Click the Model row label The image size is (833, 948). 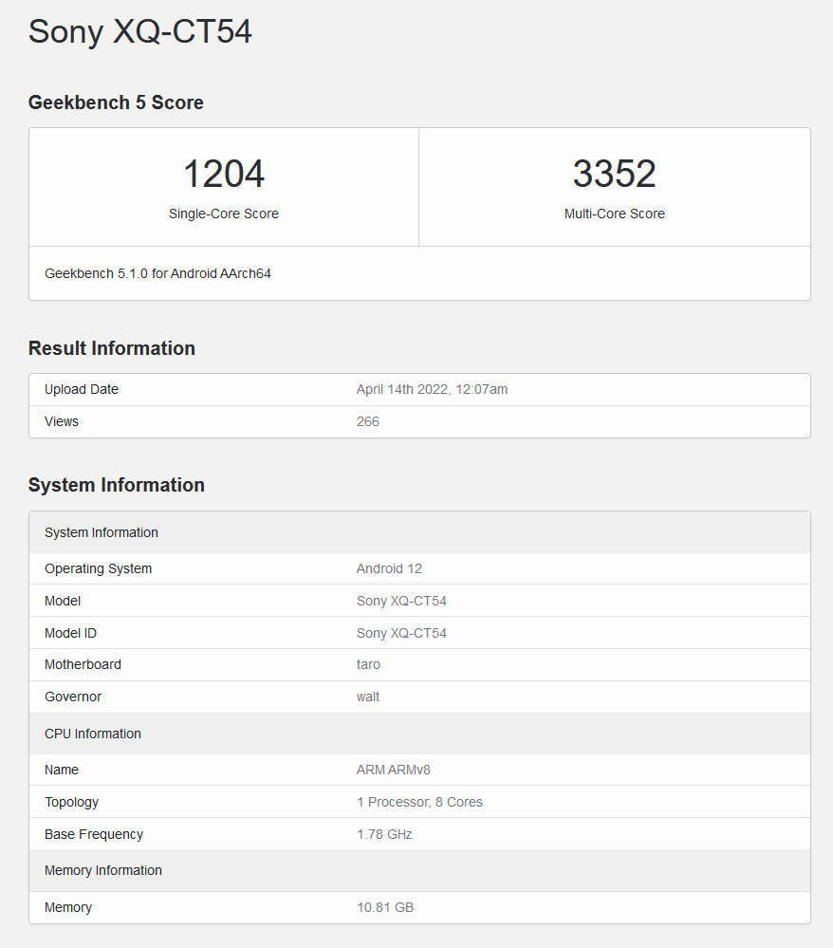(x=63, y=601)
